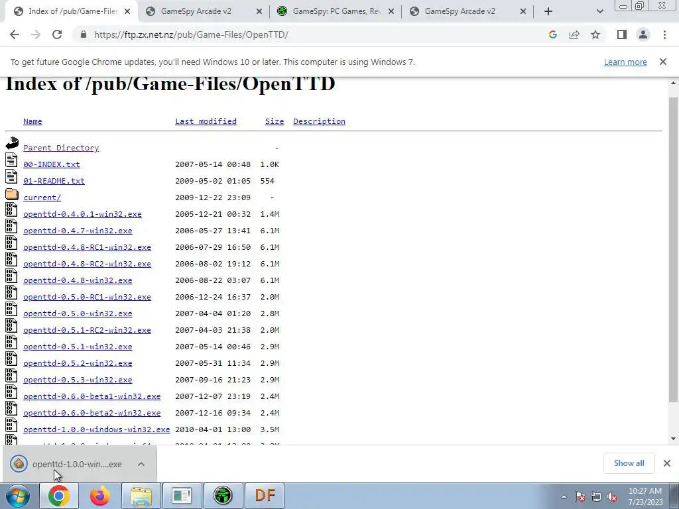Dismiss the Chrome update notification bar
679x509 pixels.
point(663,62)
